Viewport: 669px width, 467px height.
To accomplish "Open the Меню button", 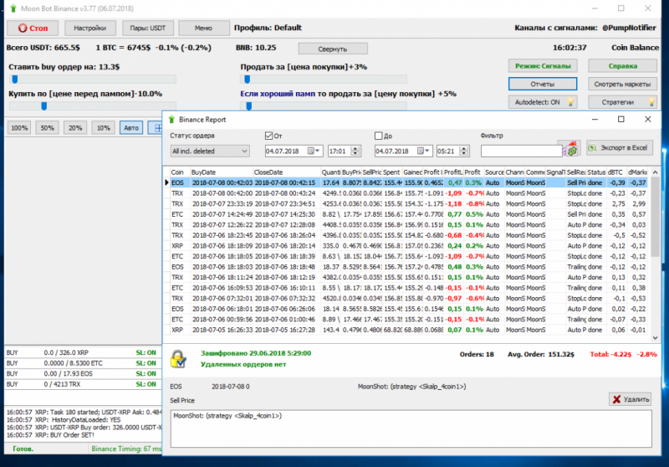I will click(203, 28).
